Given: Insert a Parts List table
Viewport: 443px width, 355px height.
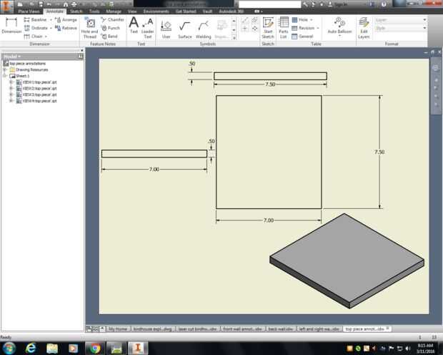Looking at the screenshot, I should pyautogui.click(x=284, y=28).
